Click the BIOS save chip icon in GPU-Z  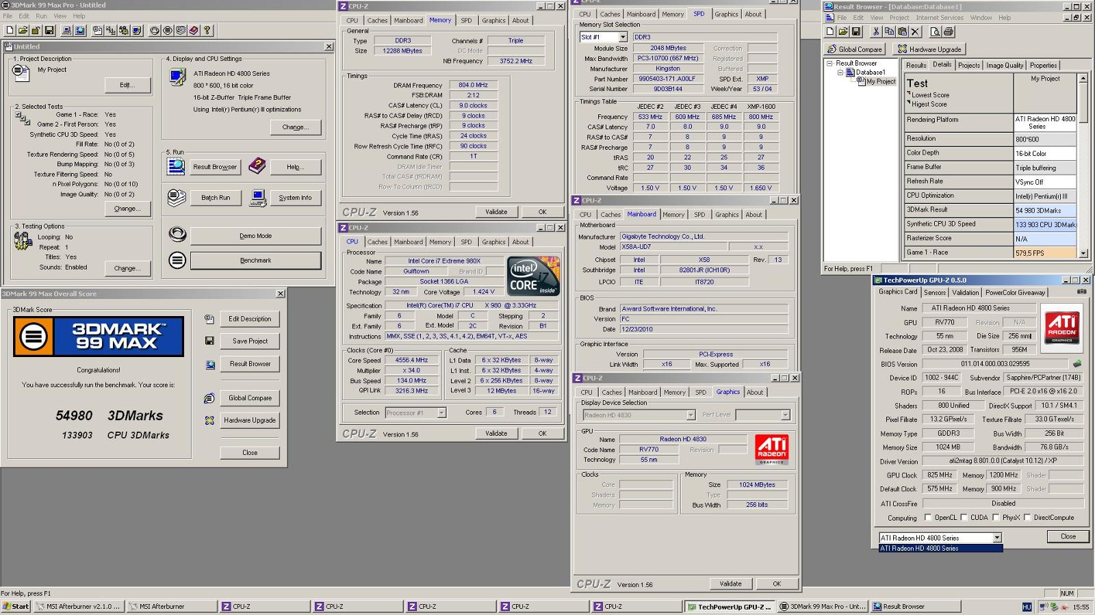pyautogui.click(x=1077, y=364)
